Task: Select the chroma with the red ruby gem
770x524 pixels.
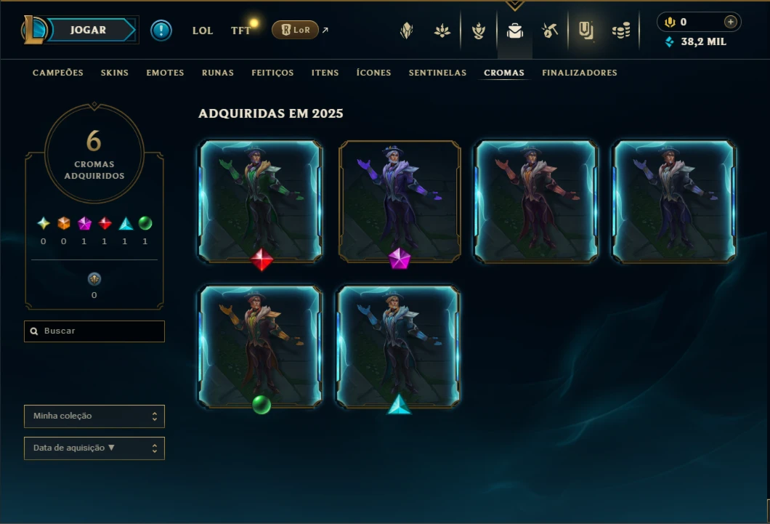Action: coord(260,201)
